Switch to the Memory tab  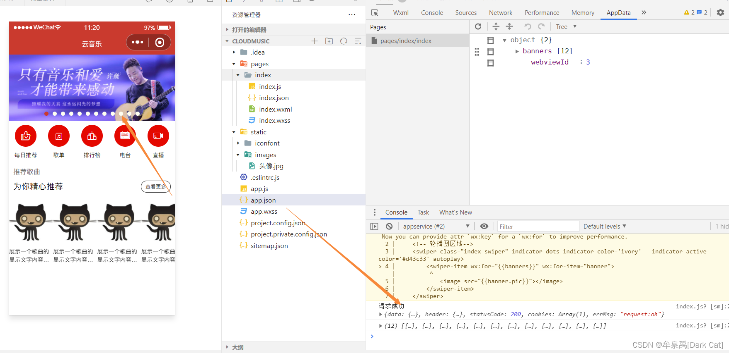583,13
